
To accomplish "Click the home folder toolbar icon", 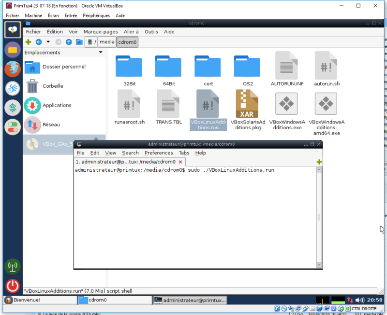I will [x=79, y=42].
